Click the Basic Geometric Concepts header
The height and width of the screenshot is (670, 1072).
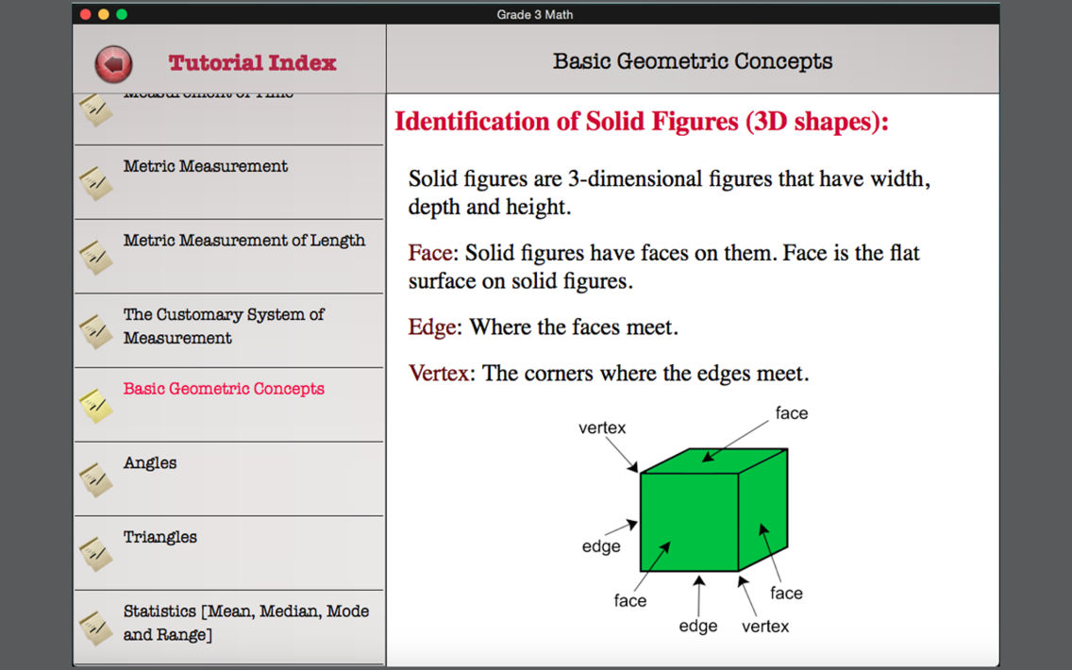pos(692,59)
